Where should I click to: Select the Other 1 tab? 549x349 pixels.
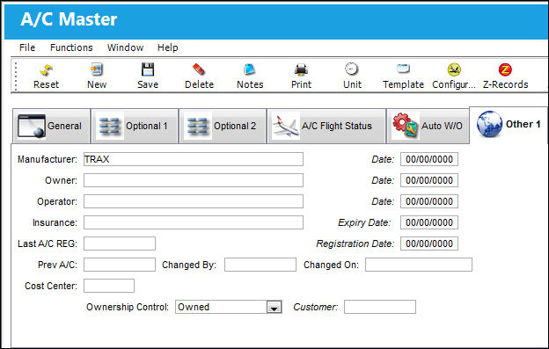pyautogui.click(x=509, y=125)
